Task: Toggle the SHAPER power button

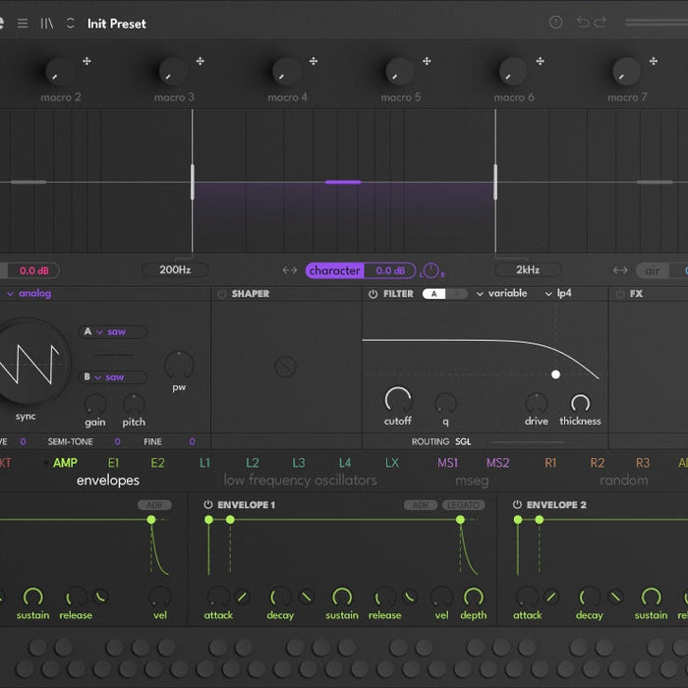Action: coord(222,294)
